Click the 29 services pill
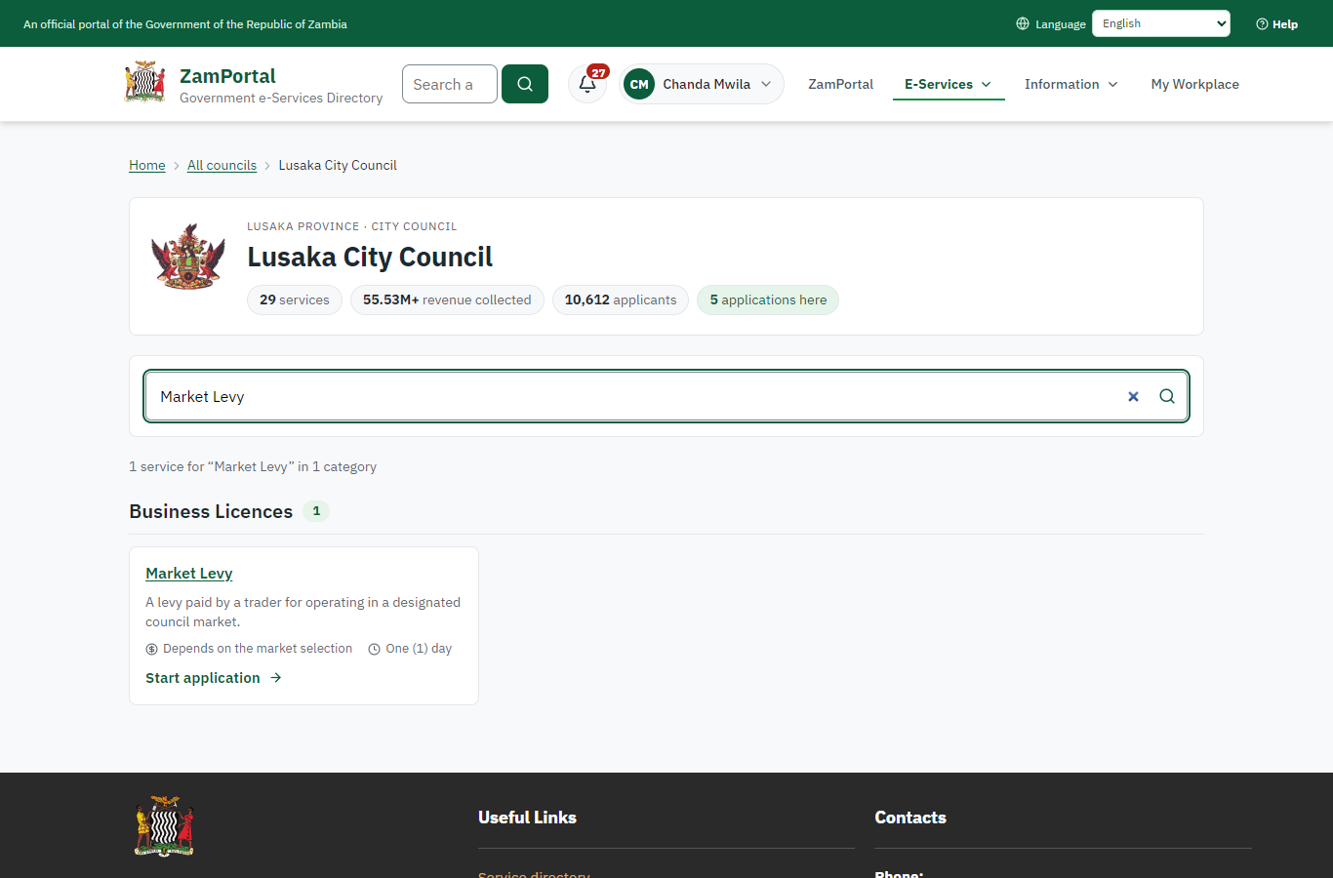The width and height of the screenshot is (1333, 878). [x=295, y=299]
